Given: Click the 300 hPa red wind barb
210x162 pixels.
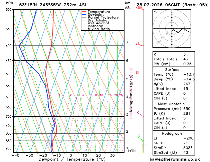Looking at the screenshot, I should (x=140, y=8).
